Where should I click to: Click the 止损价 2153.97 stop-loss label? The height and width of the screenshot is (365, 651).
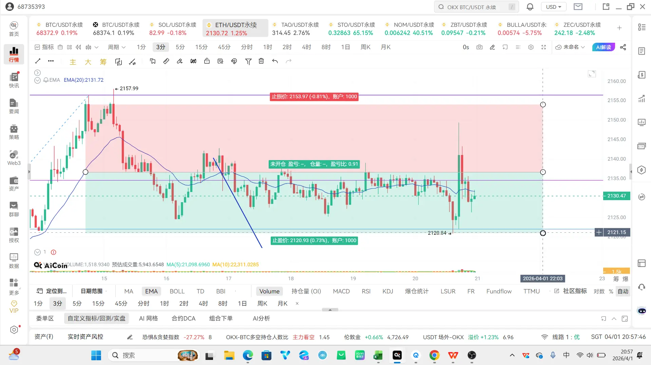(314, 97)
